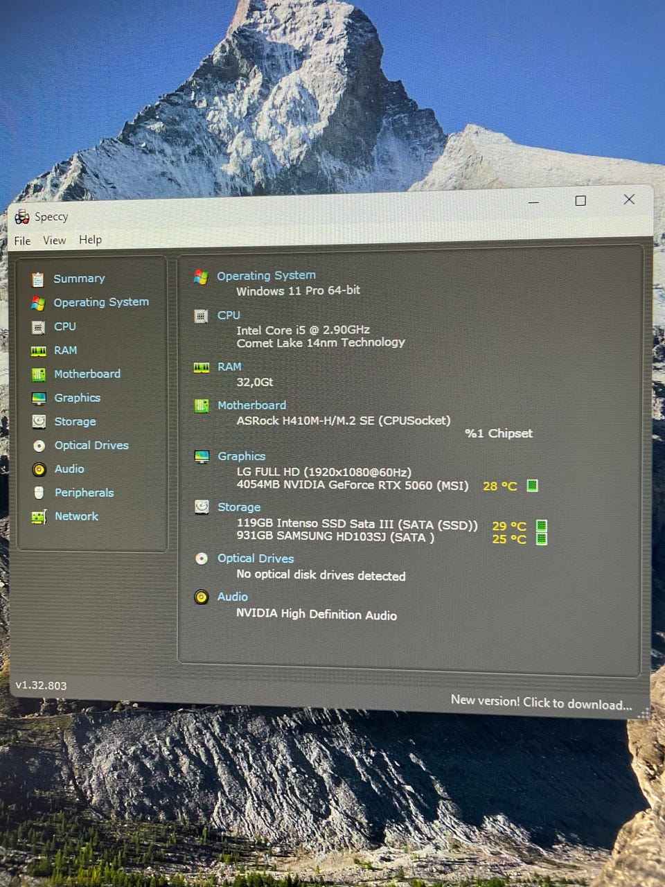Show the Motherboard section from sidebar

[87, 374]
